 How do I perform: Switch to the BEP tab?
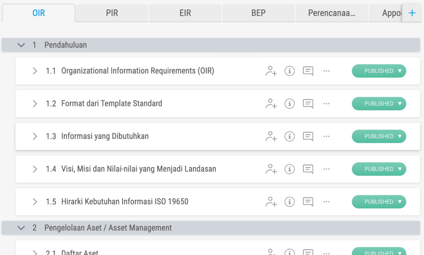pyautogui.click(x=258, y=13)
